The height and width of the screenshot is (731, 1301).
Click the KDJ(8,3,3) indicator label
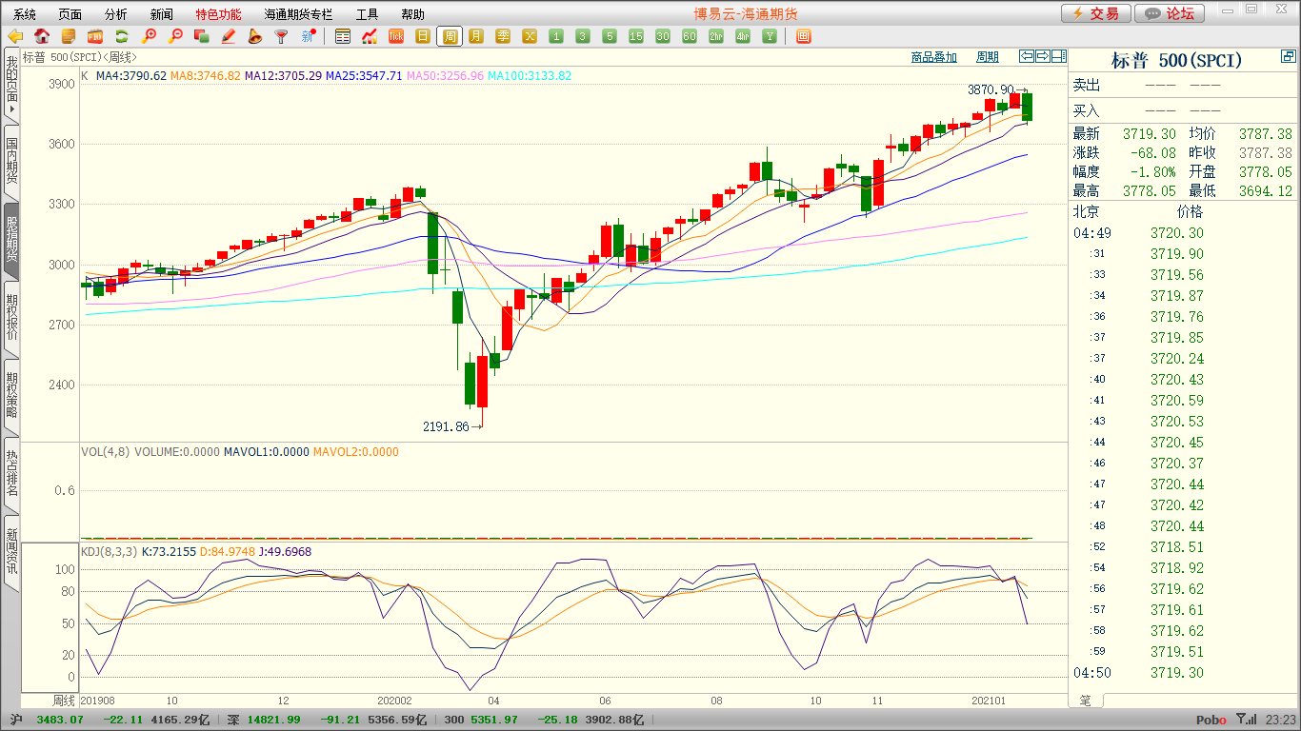point(110,552)
